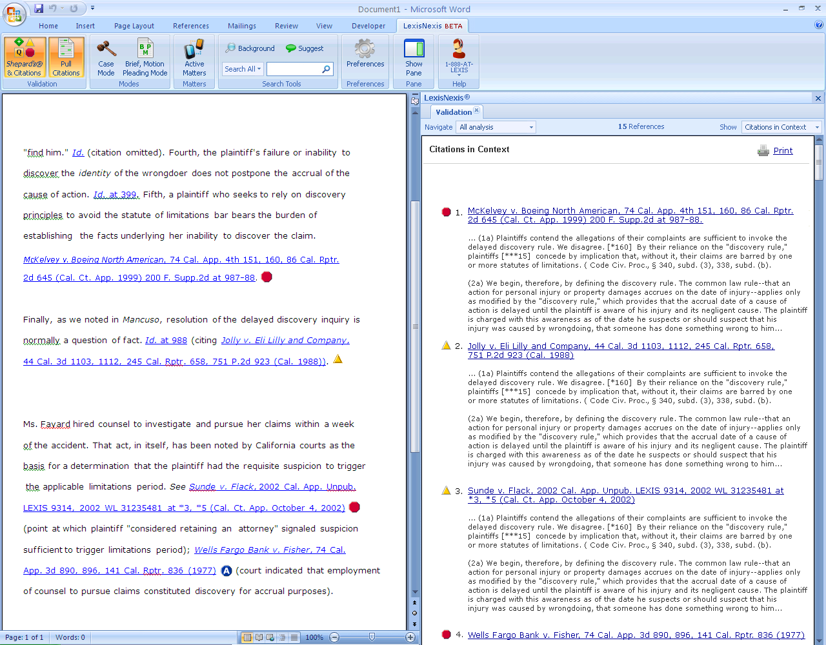Open the All analysis Navigate dropdown
The height and width of the screenshot is (645, 826).
(x=496, y=127)
